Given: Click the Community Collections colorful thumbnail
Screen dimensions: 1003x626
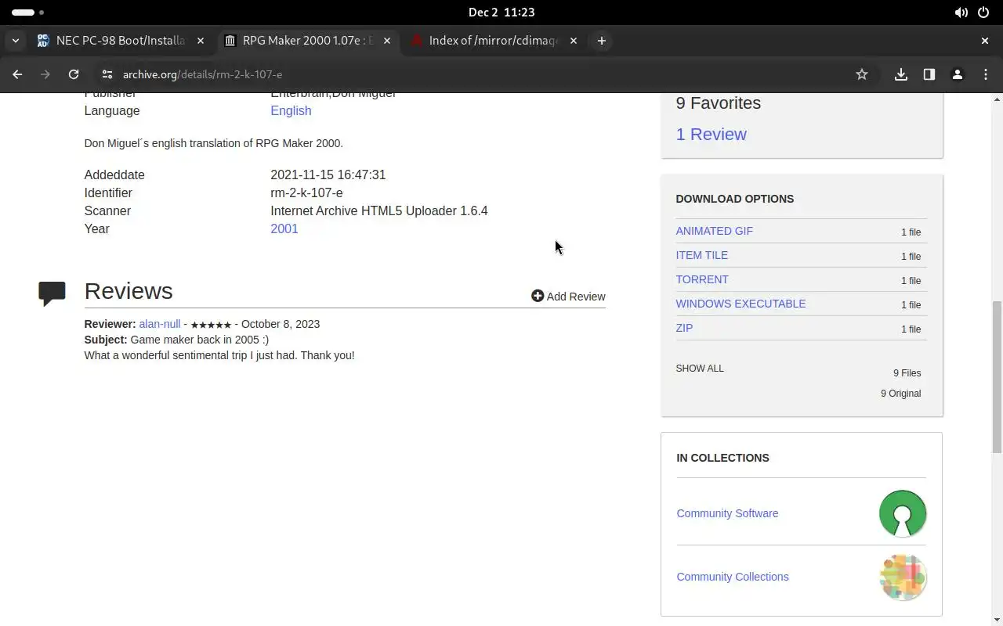Looking at the screenshot, I should 903,577.
